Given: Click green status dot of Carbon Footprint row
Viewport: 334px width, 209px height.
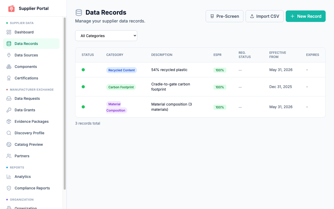Looking at the screenshot, I should coord(83,87).
